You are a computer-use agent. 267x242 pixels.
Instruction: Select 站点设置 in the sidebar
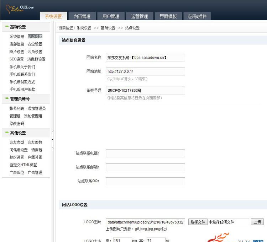click(35, 37)
